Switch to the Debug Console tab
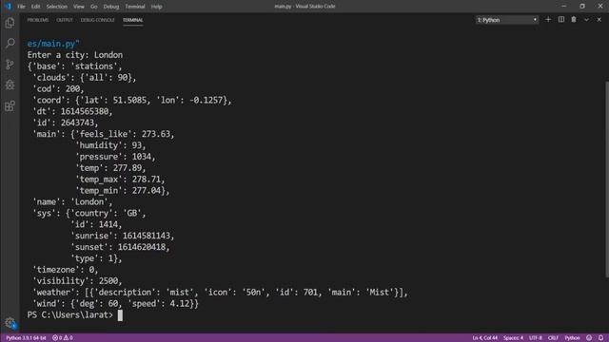Image resolution: width=609 pixels, height=342 pixels. point(97,20)
